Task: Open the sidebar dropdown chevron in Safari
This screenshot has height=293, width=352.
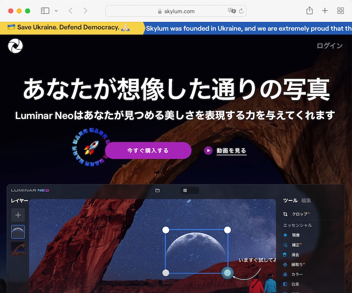Action: 57,11
